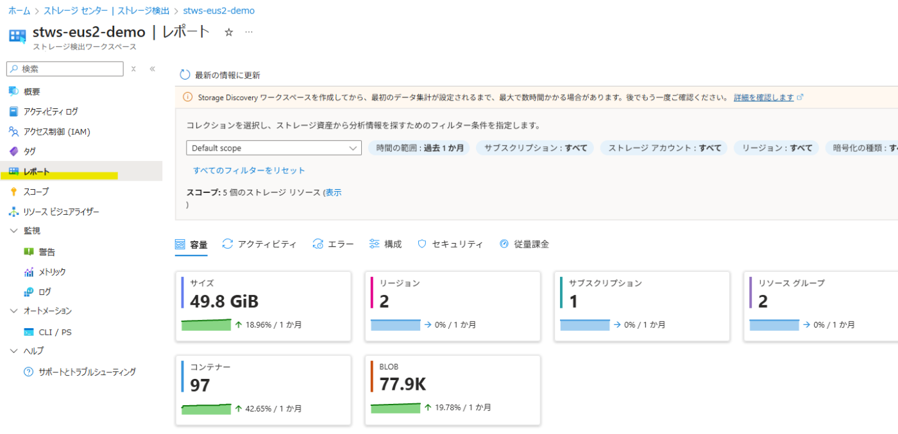Click the 従量課金 gauge icon
898x434 pixels.
(x=504, y=244)
